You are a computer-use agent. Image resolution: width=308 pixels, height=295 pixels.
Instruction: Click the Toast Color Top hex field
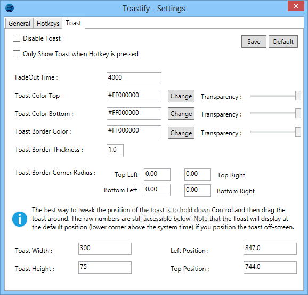[x=134, y=96]
